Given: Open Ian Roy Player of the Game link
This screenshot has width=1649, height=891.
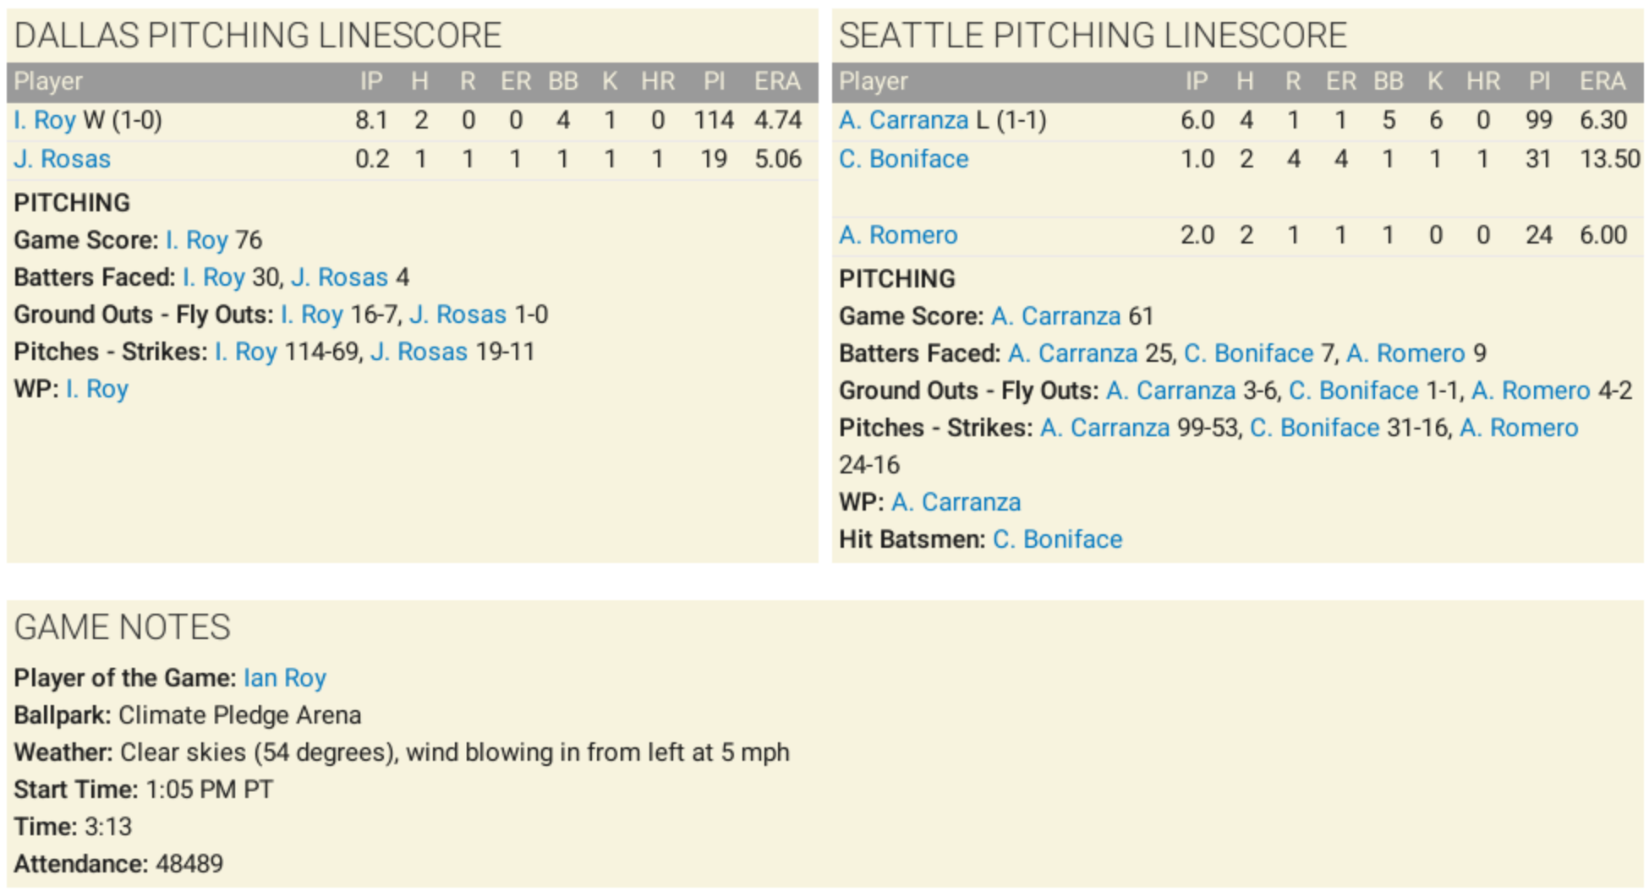Looking at the screenshot, I should coord(284,678).
